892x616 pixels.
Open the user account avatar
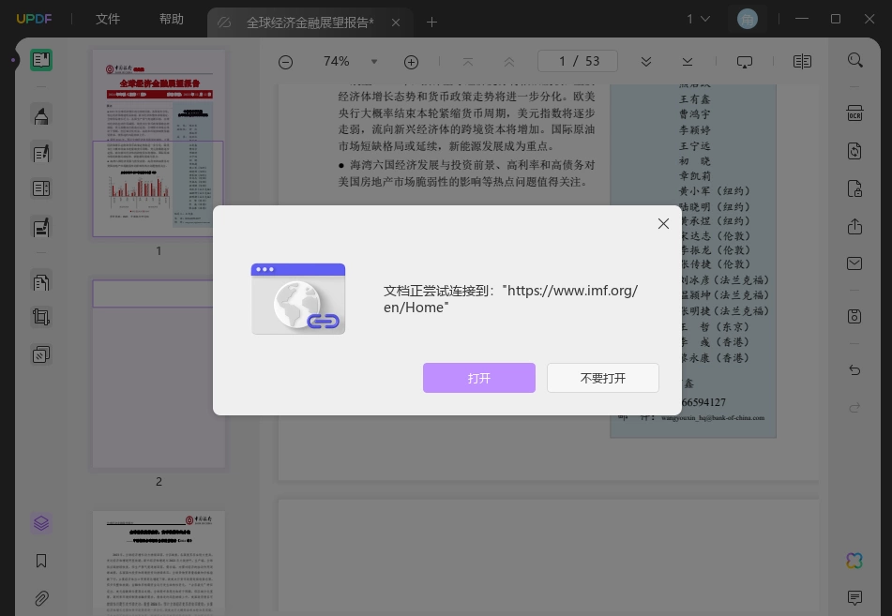[x=747, y=19]
